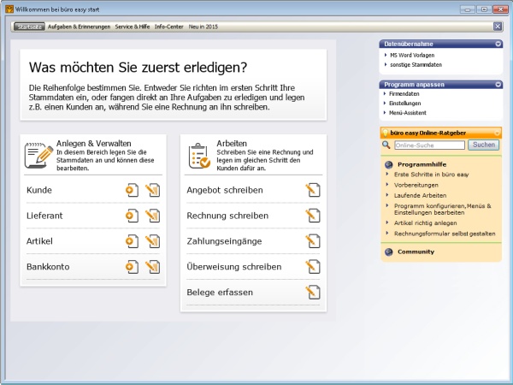Edit existing Kunde records icon
The height and width of the screenshot is (385, 513).
(153, 190)
